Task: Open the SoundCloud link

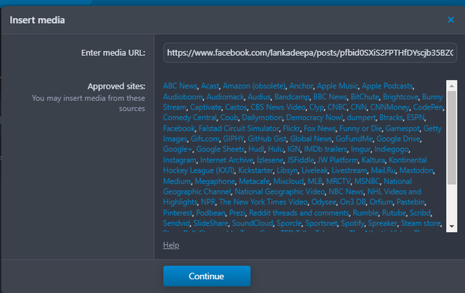Action: [x=252, y=223]
